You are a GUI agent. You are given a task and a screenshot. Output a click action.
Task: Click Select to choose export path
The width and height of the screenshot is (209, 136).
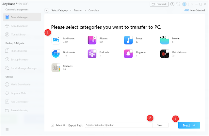(x=160, y=125)
